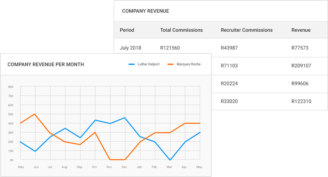Sort the table by Period column
Viewport: 328px width, 177px height.
tap(127, 30)
